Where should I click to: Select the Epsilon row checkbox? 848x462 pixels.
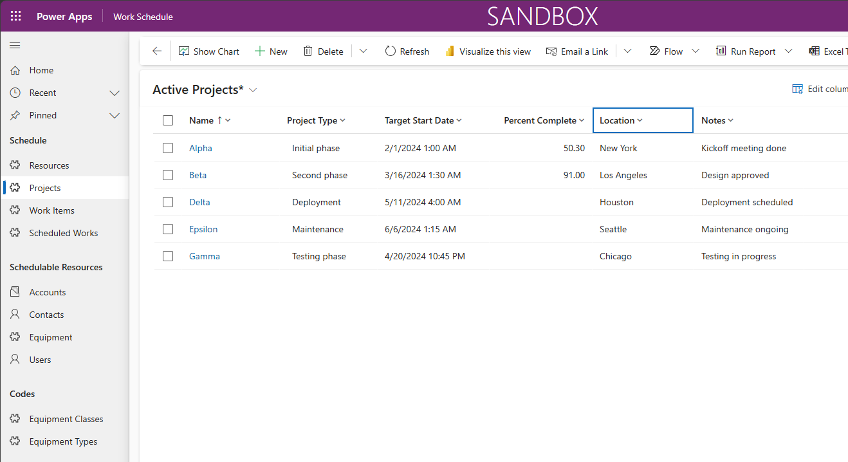[168, 229]
